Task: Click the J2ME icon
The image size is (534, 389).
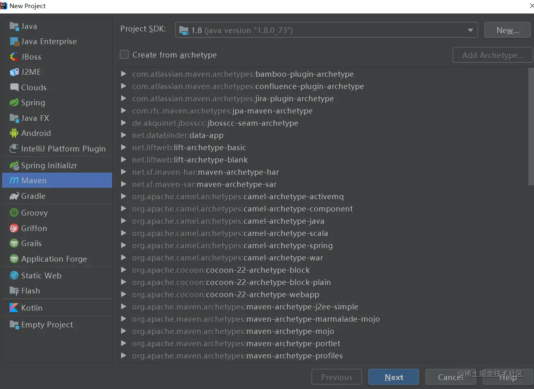Action: pos(14,72)
